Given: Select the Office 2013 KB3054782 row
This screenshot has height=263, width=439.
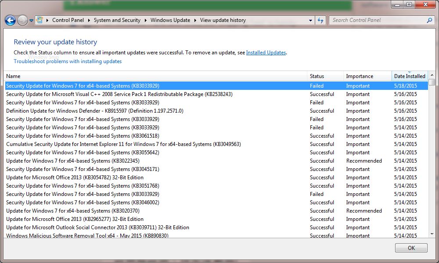Looking at the screenshot, I should click(216, 178).
